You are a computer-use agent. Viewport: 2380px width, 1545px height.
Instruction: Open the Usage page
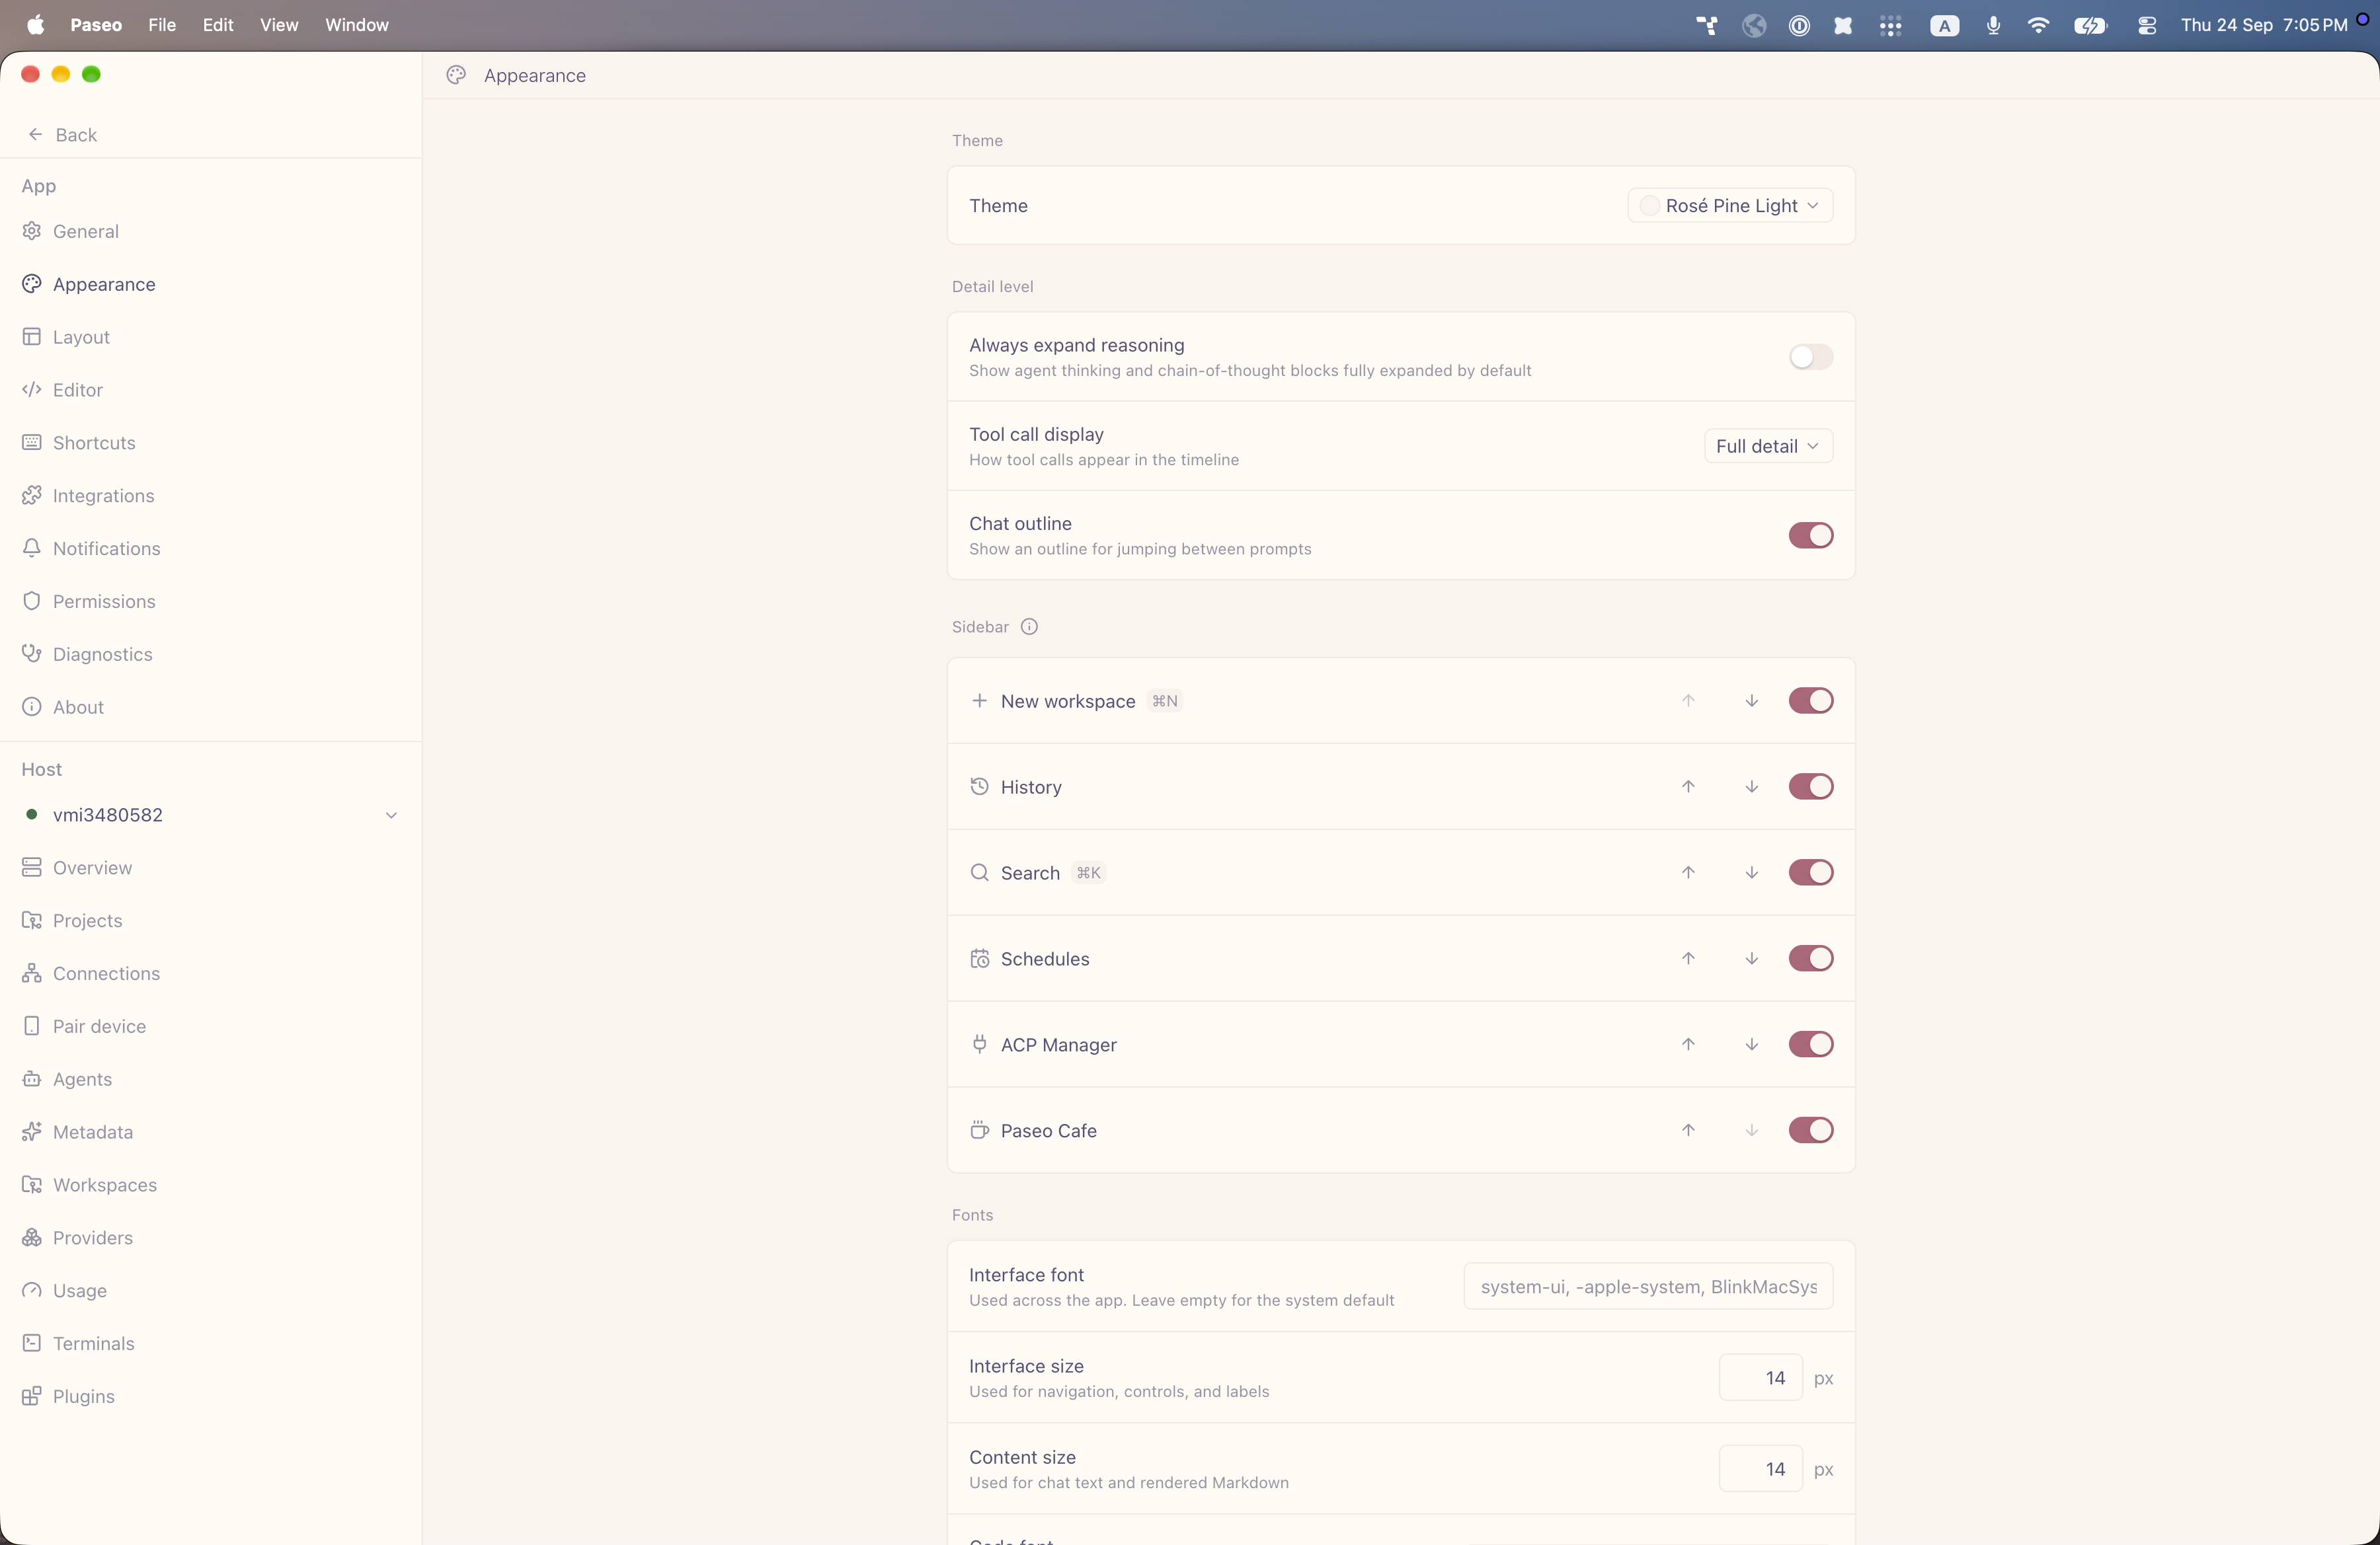click(211, 1290)
